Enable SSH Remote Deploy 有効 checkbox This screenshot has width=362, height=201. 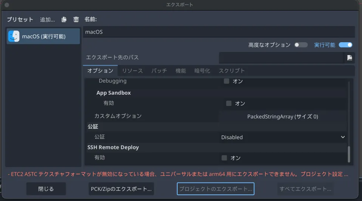224,158
